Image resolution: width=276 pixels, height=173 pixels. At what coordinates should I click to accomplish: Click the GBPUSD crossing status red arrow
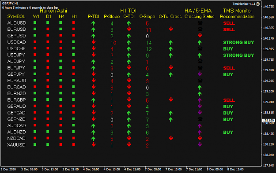click(x=200, y=36)
